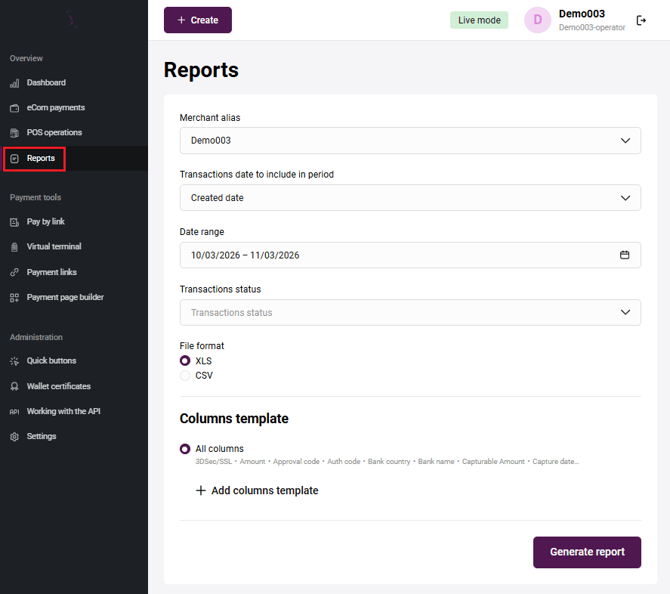Click the logout icon beside Demo003
The image size is (670, 594).
641,20
